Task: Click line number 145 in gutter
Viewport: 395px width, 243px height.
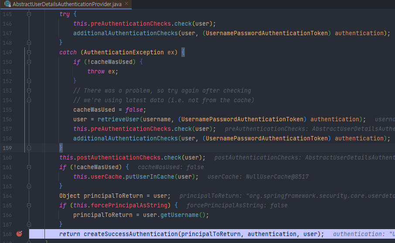Action: pos(7,14)
